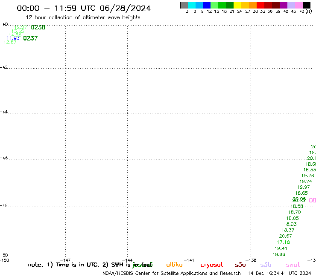Viewport: 316px width, 277px height.
Task: Select the wave height value '18.37'
Action: click(288, 230)
